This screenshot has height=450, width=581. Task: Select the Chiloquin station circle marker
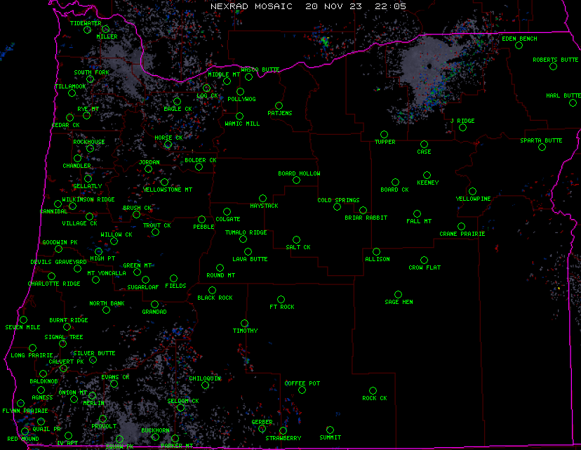pos(206,385)
